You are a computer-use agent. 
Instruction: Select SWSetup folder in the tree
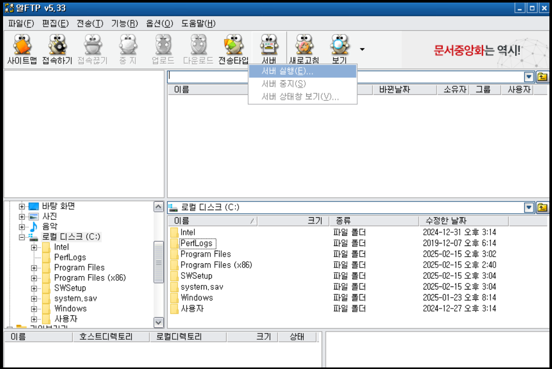[x=70, y=288]
